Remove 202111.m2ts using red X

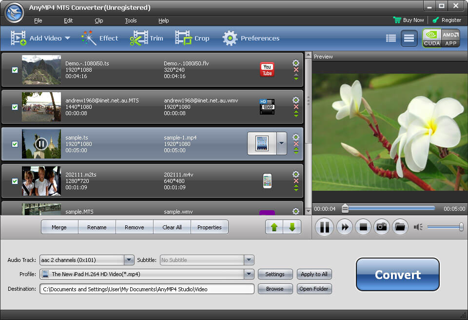pyautogui.click(x=296, y=181)
